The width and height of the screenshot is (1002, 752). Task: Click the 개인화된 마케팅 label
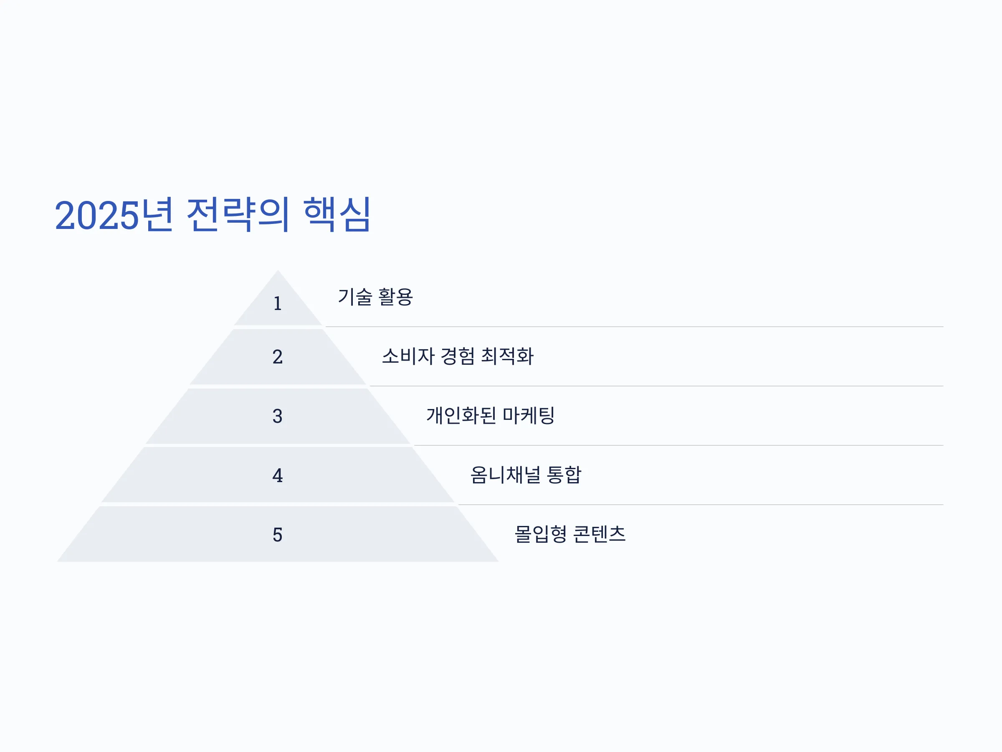pyautogui.click(x=491, y=416)
